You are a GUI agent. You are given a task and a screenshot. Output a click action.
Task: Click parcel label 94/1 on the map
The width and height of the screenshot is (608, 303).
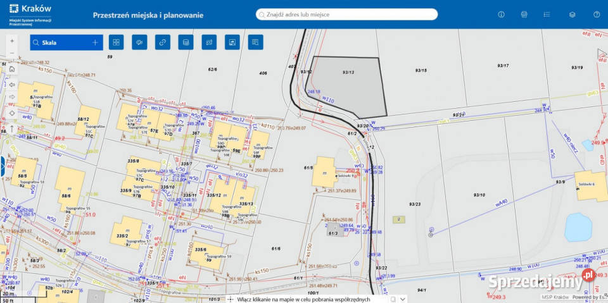(422, 290)
